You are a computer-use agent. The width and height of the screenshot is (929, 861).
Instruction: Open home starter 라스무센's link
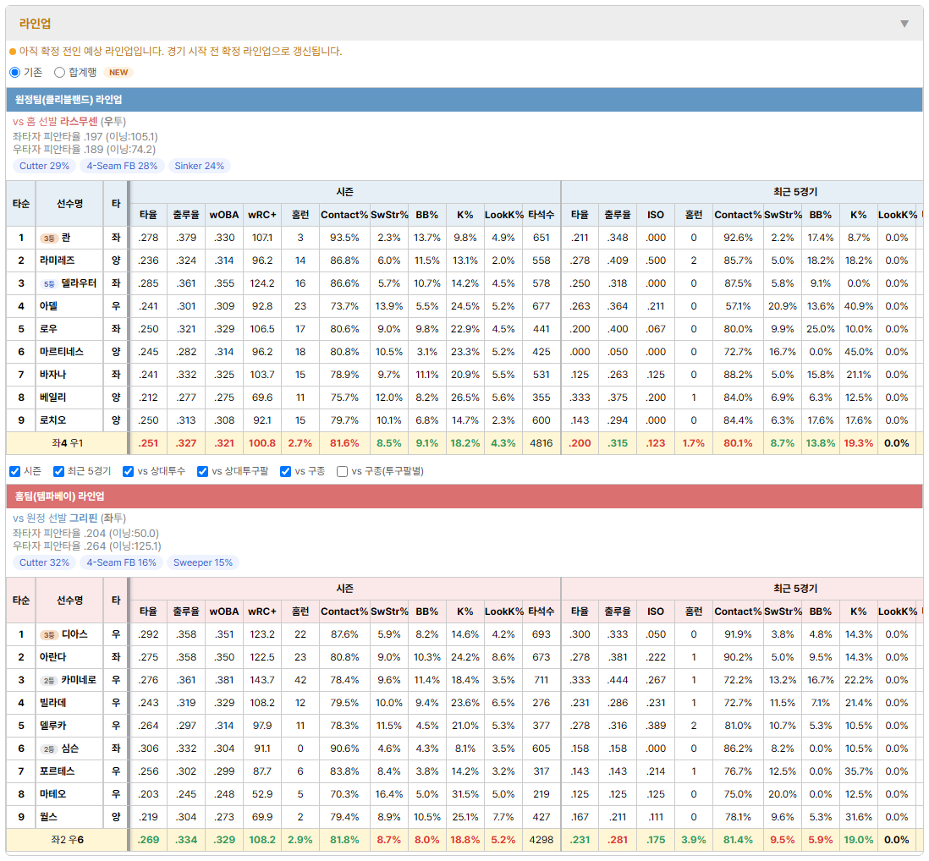79,122
